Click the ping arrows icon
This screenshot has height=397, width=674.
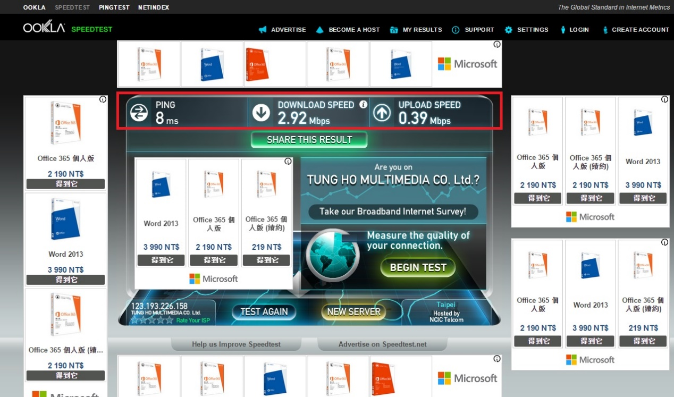tap(139, 112)
